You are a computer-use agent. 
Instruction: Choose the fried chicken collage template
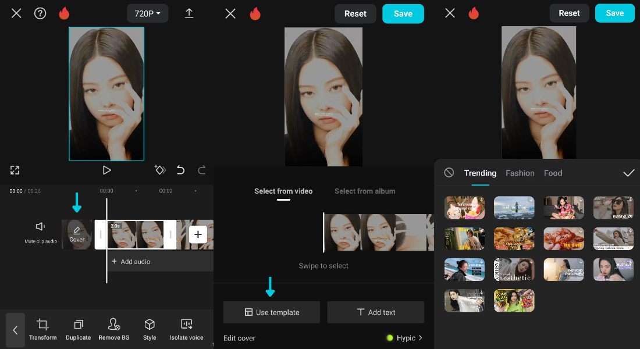[514, 238]
